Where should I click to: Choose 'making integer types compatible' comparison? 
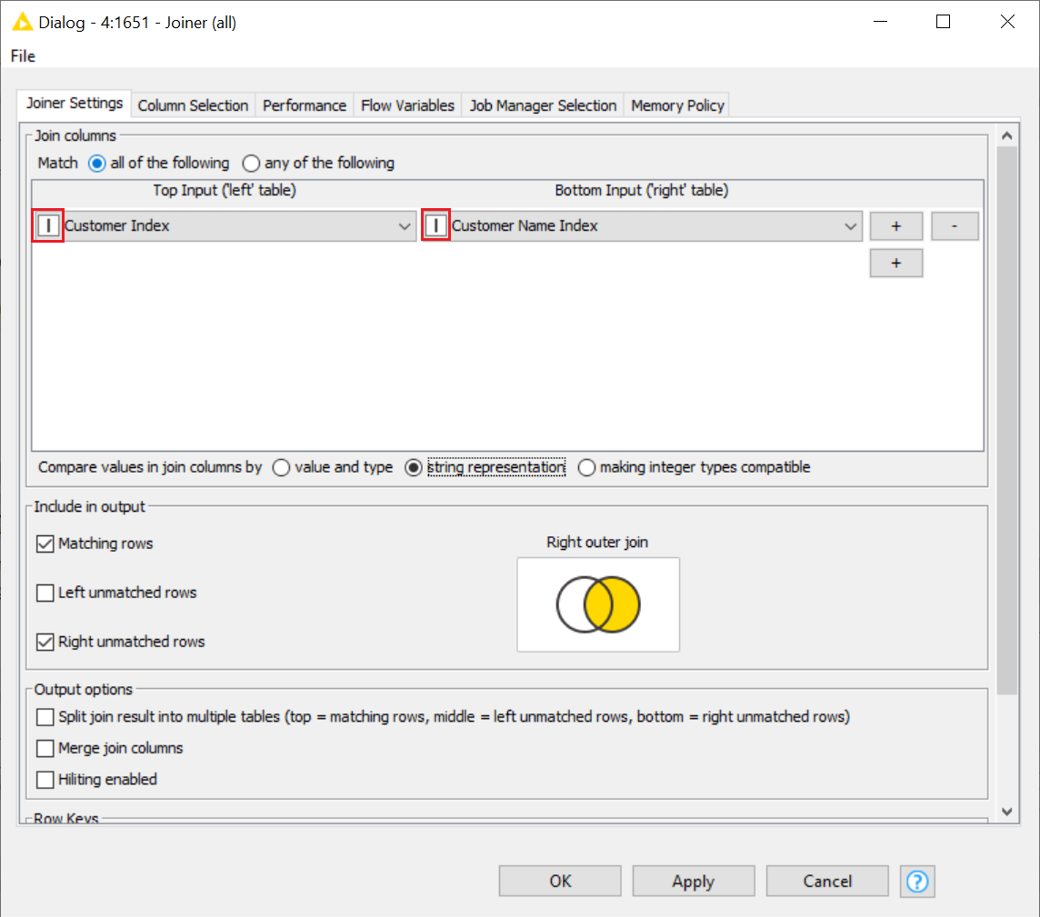(587, 467)
